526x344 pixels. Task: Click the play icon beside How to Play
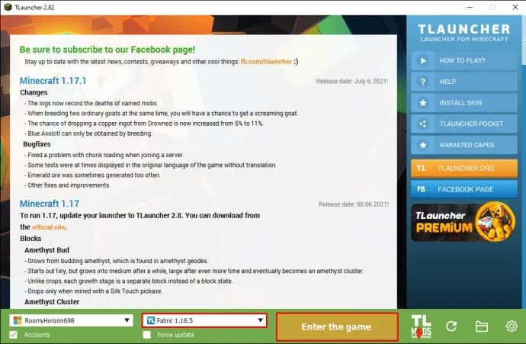point(422,61)
